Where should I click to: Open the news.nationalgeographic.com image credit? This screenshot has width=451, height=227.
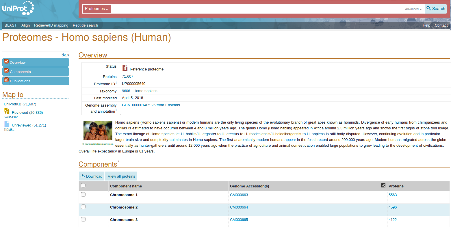(98, 144)
